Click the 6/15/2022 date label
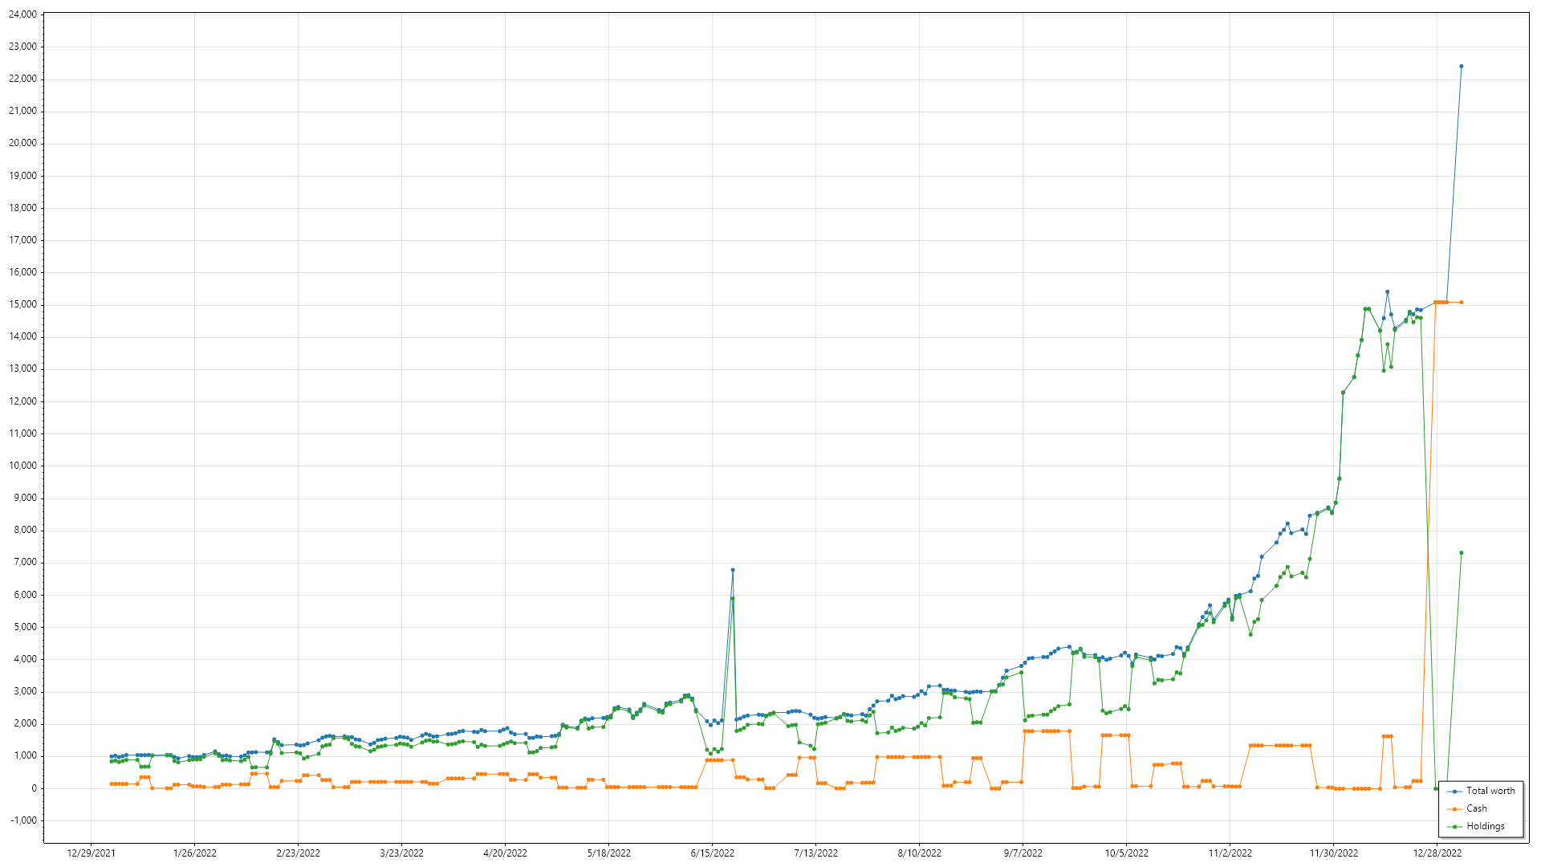This screenshot has width=1541, height=867. [712, 853]
